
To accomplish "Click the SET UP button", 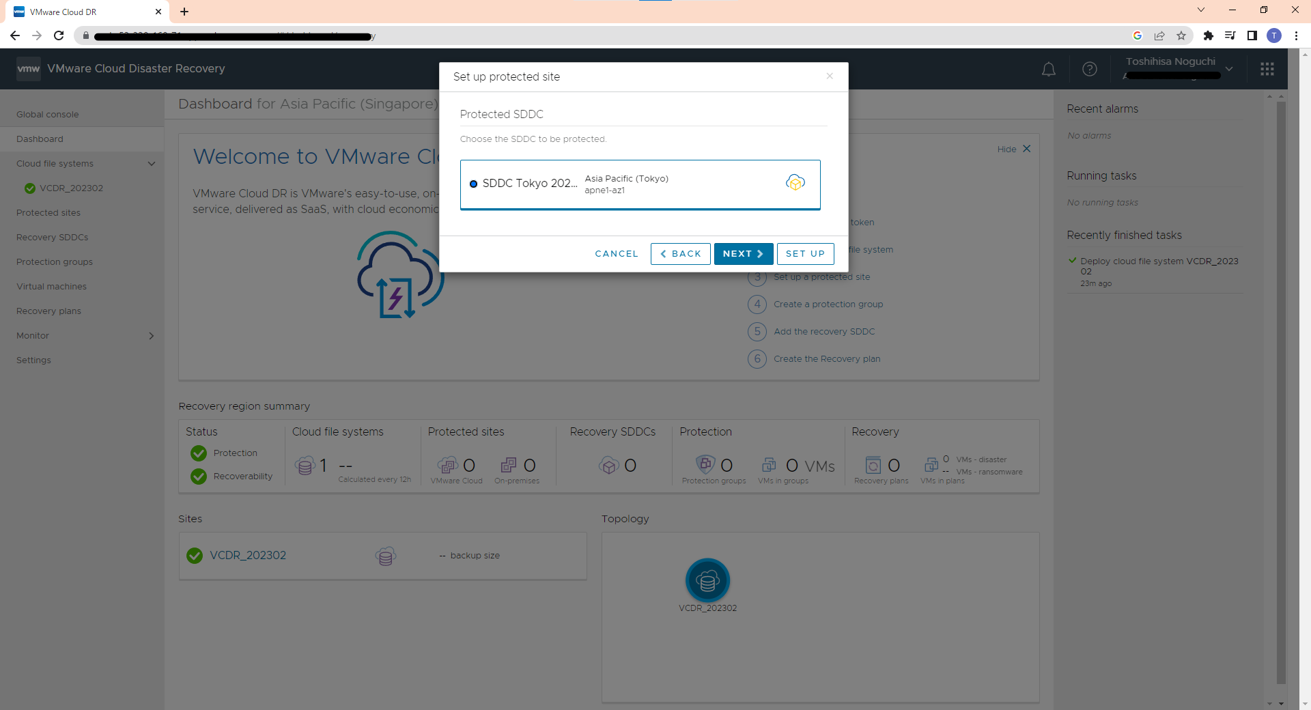I will click(x=806, y=253).
